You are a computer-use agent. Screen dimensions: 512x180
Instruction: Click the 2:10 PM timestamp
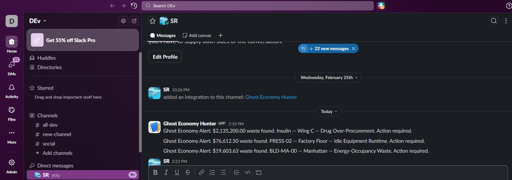tap(236, 124)
